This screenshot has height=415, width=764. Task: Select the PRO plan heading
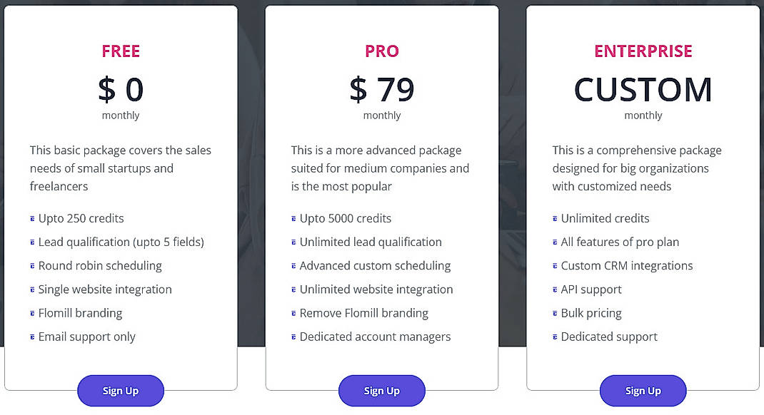381,51
